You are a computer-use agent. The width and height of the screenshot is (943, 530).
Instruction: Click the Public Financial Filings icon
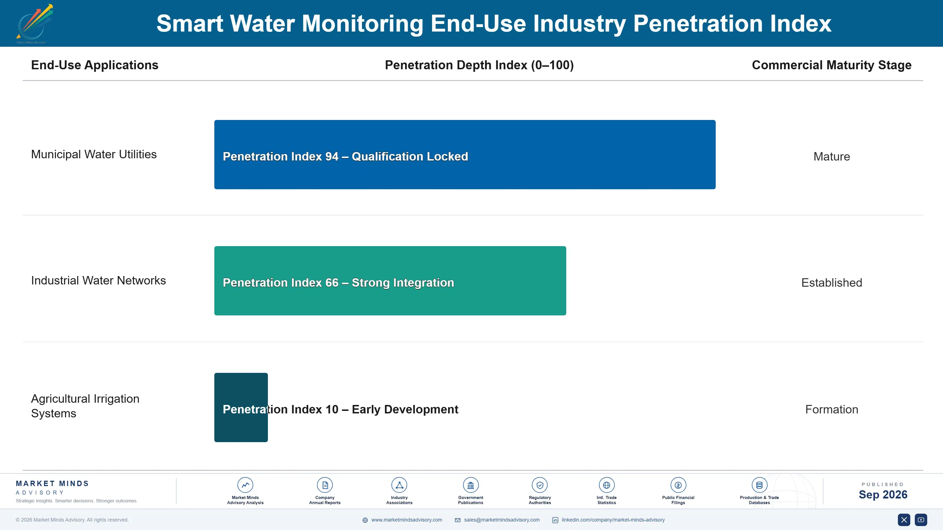click(x=678, y=485)
